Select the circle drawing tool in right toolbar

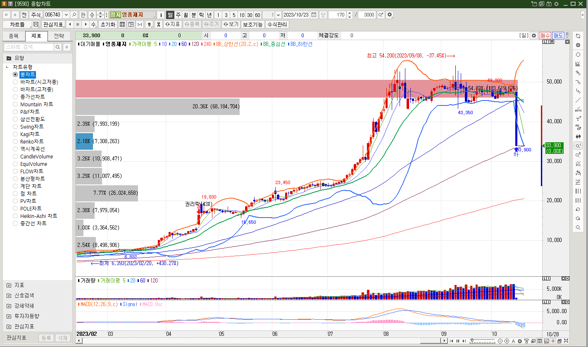578,55
